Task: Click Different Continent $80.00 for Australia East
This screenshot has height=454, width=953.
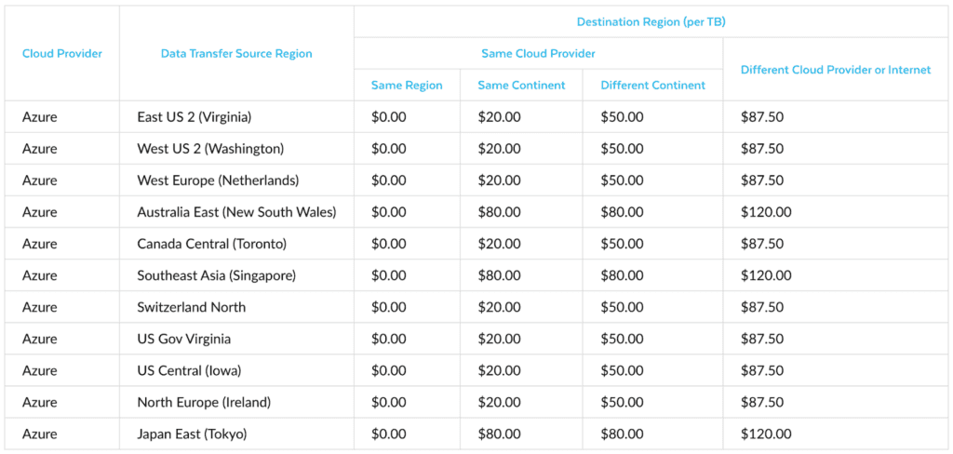Action: click(622, 211)
